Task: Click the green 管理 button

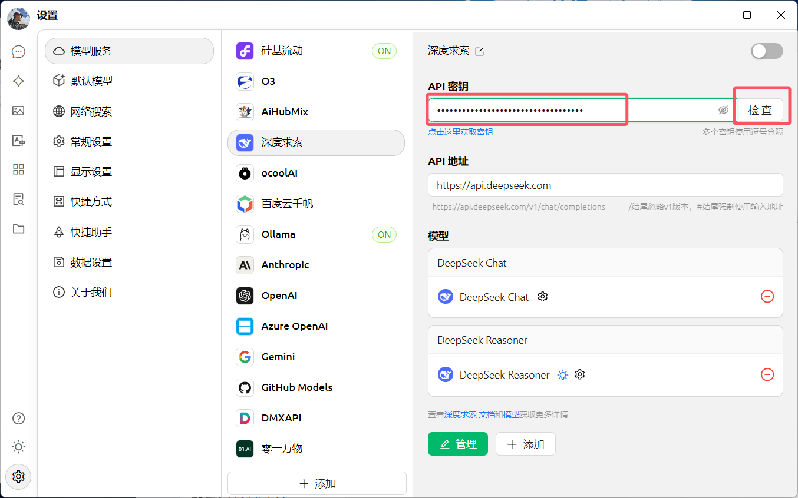Action: tap(458, 444)
